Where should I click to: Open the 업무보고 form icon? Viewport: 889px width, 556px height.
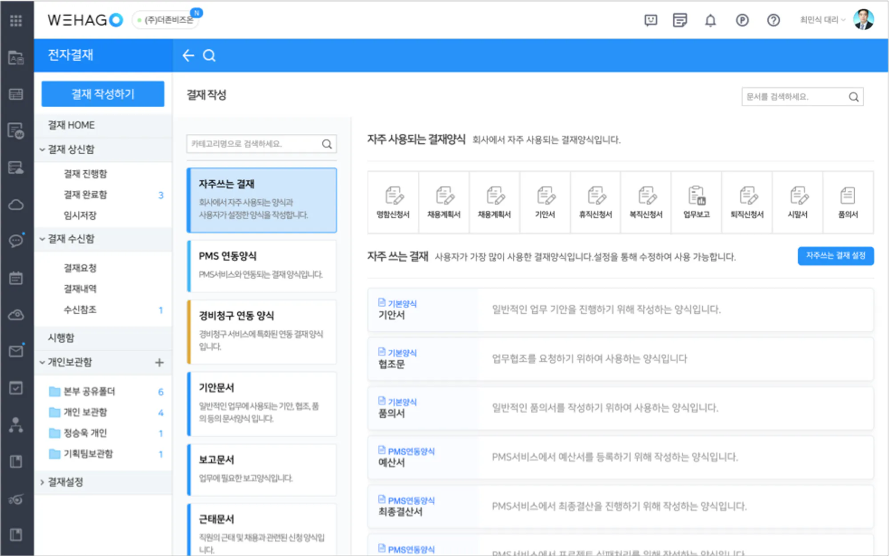pyautogui.click(x=697, y=202)
